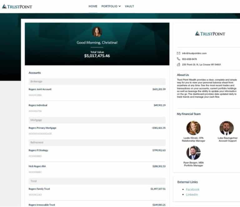
Task: Click the Mortgage section header
Action: coord(97,120)
